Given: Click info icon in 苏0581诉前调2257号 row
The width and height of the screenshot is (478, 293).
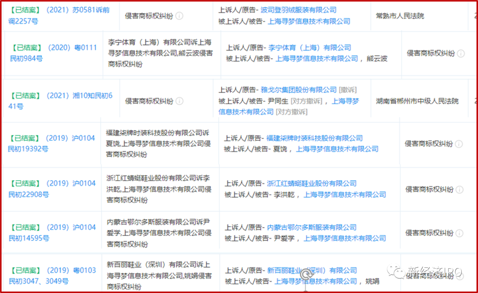Looking at the screenshot, I should point(180,16).
